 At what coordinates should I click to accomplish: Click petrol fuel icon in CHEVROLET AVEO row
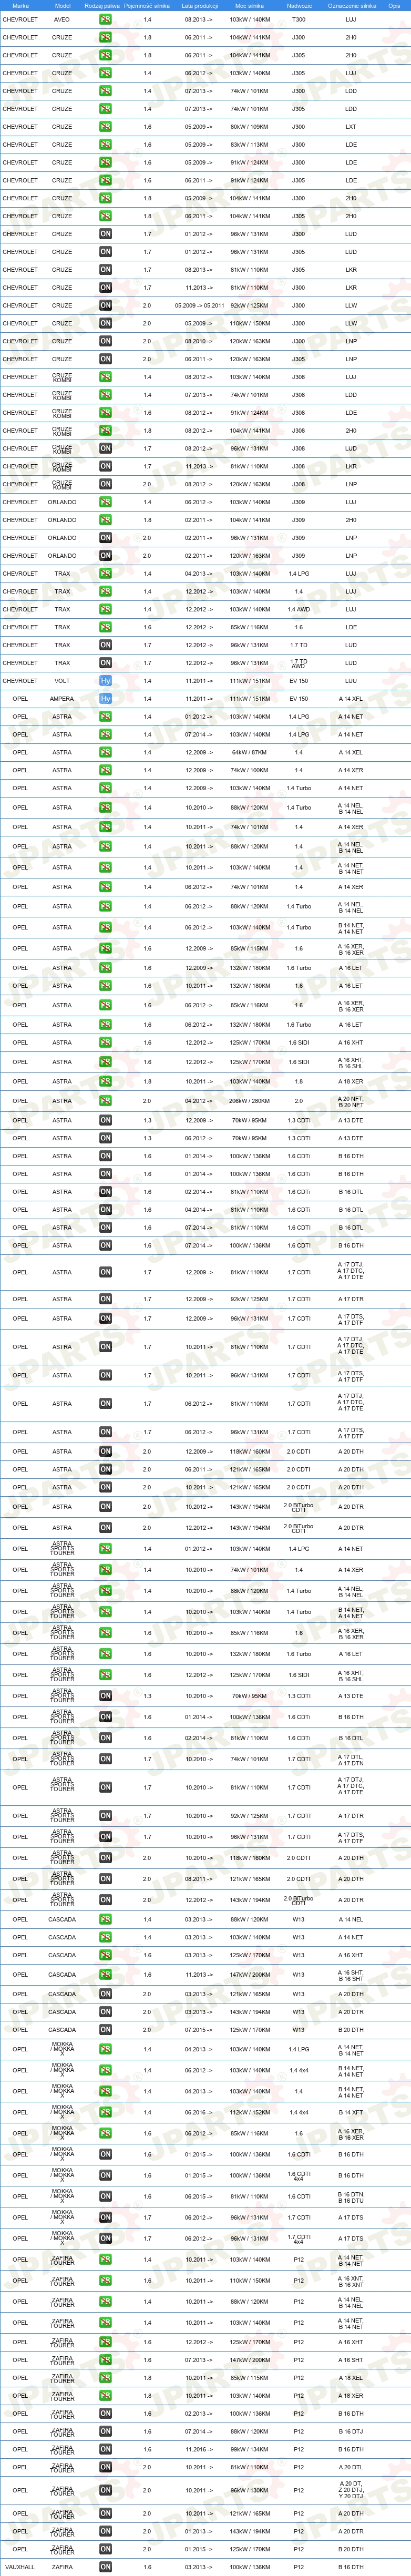(x=105, y=20)
